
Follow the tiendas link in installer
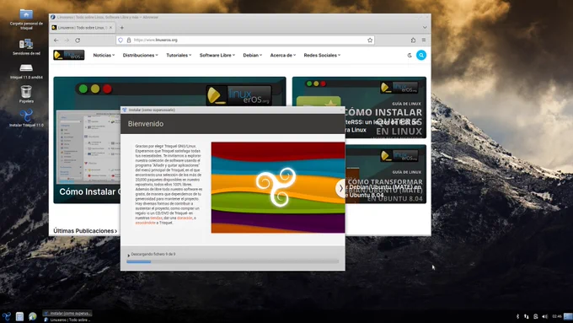(156, 218)
